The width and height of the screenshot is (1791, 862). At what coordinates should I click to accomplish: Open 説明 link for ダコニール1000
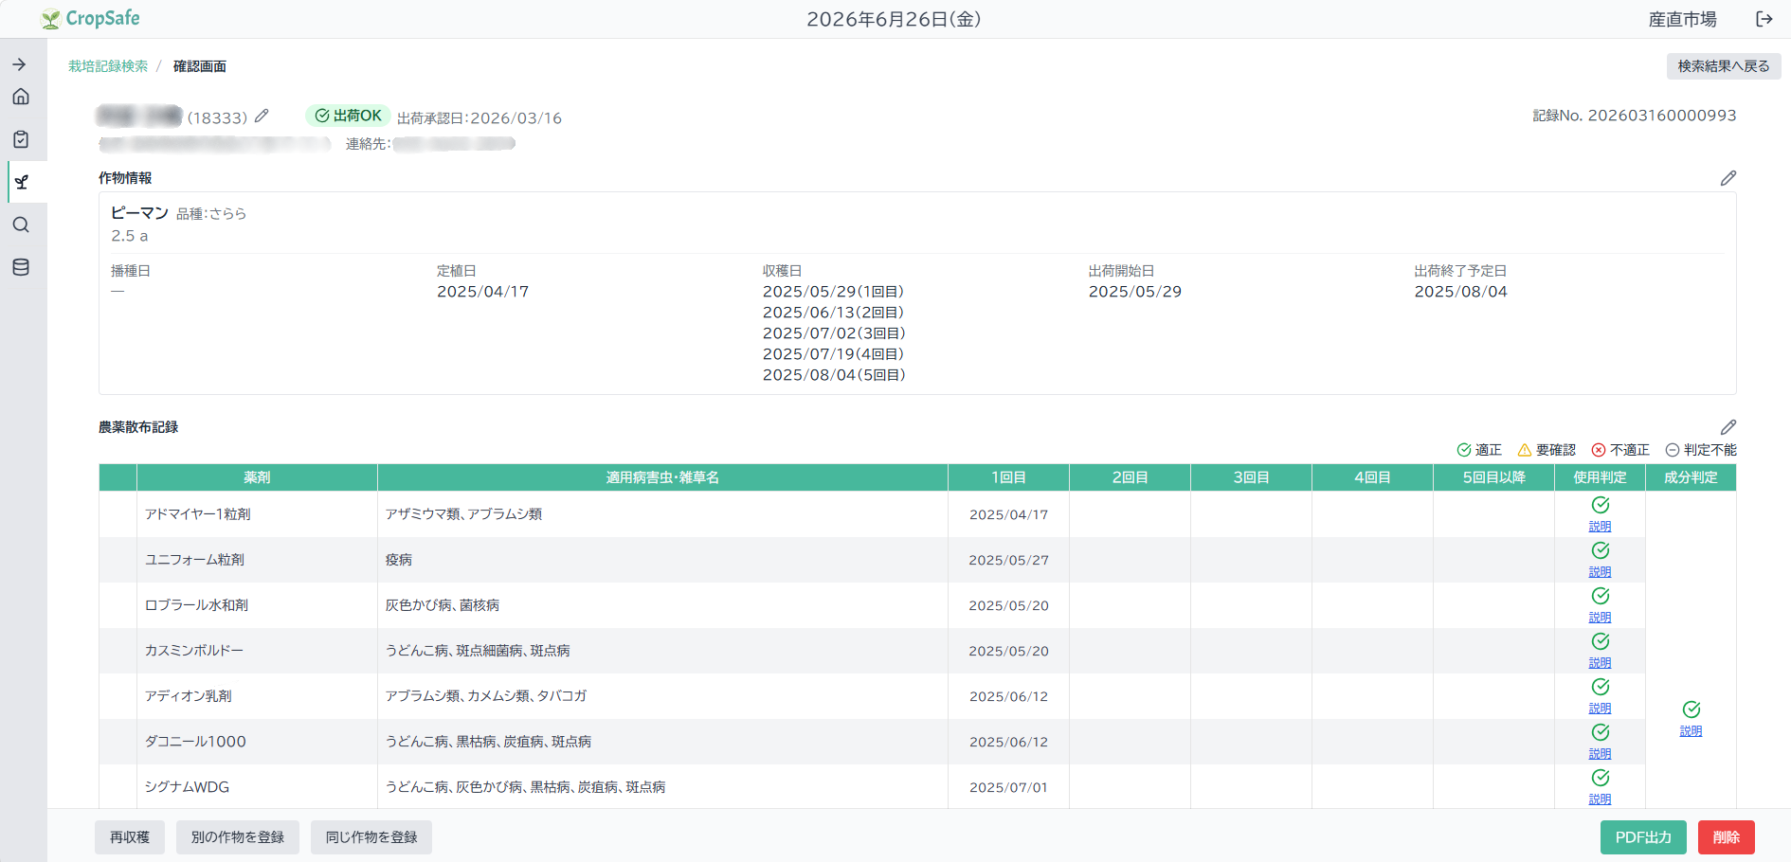tap(1600, 754)
